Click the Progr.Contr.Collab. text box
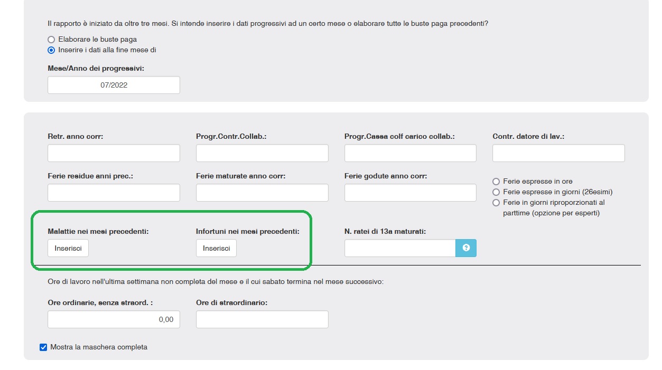Viewport: 662px width, 370px height. point(262,153)
